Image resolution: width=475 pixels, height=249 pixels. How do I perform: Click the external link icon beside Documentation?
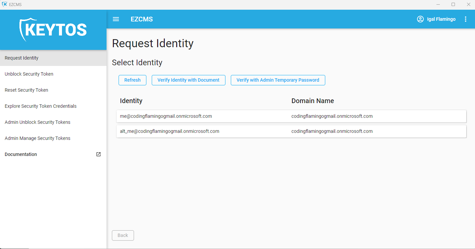(98, 154)
